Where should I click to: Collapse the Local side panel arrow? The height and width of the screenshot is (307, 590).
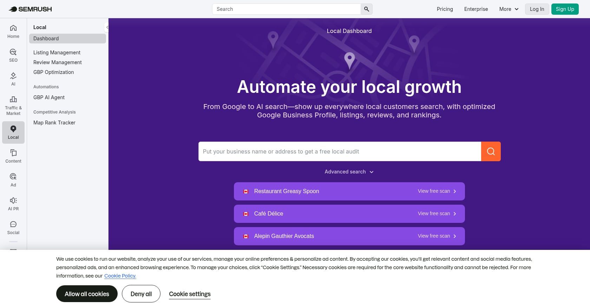click(x=107, y=27)
